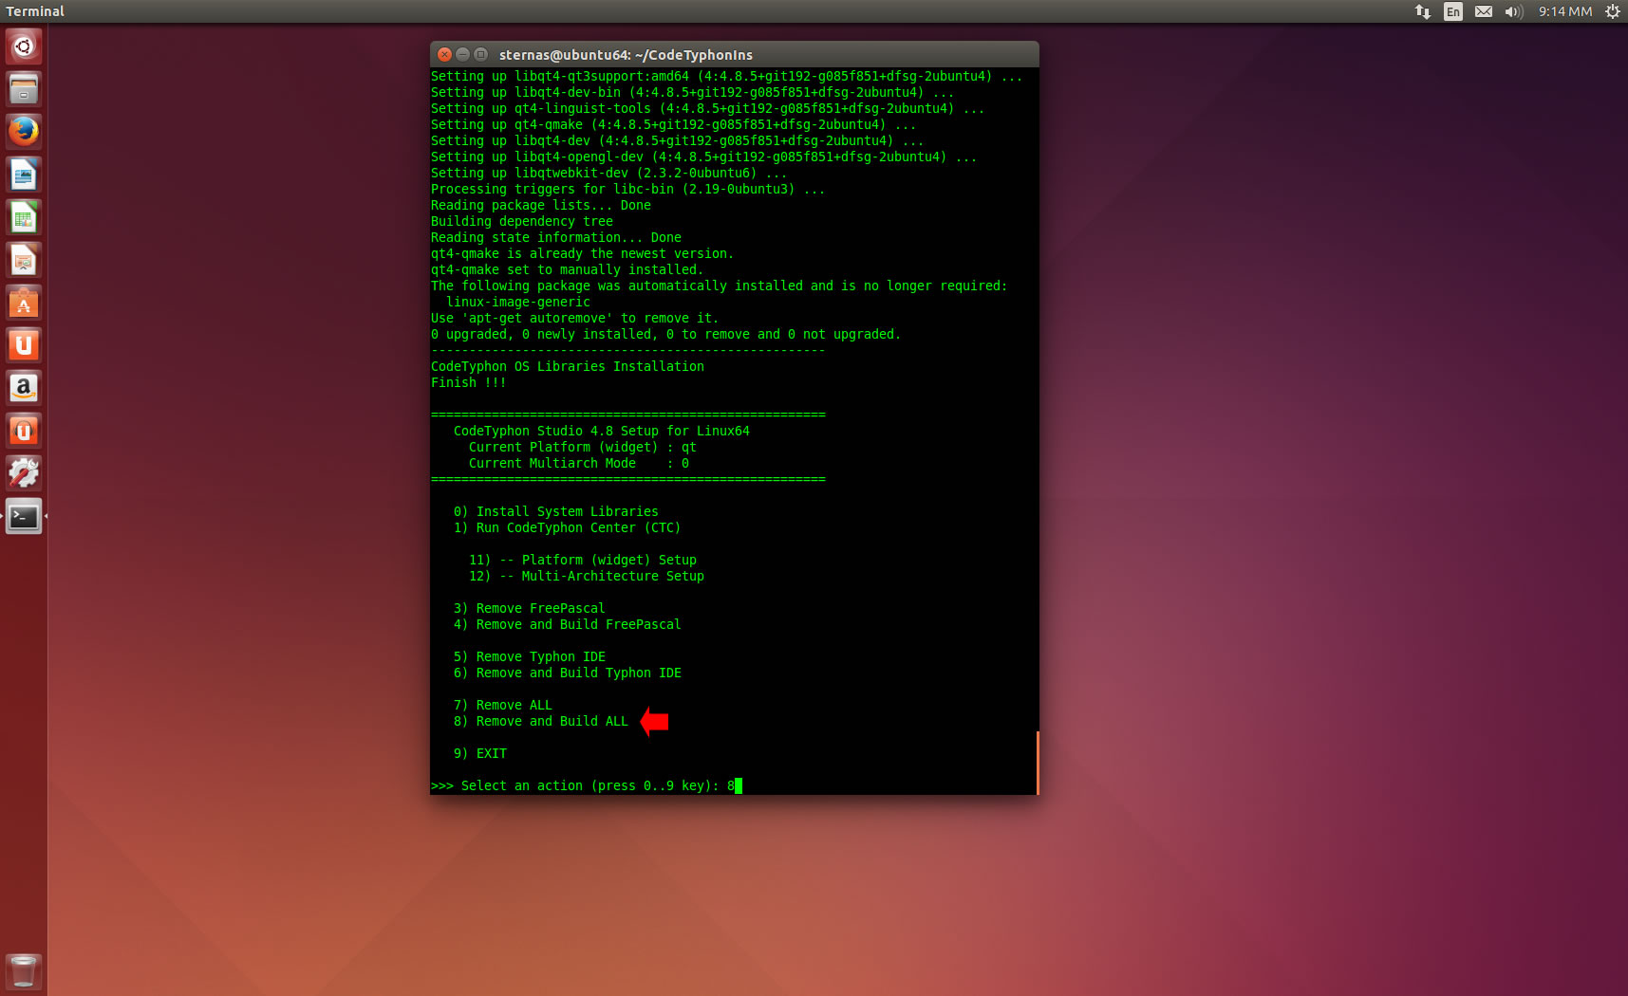Open Ubuntu Software Center
The width and height of the screenshot is (1628, 996).
point(24,303)
